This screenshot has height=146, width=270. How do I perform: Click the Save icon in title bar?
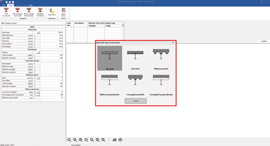13,2
